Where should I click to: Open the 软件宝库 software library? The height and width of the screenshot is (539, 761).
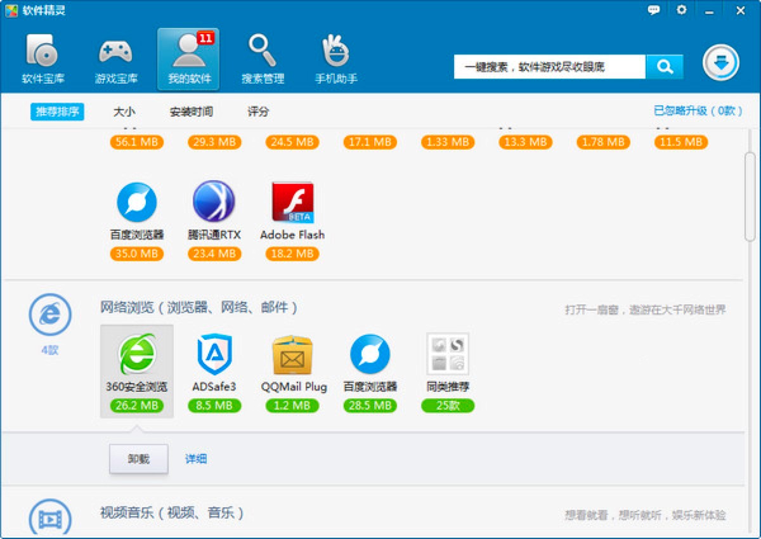point(43,60)
